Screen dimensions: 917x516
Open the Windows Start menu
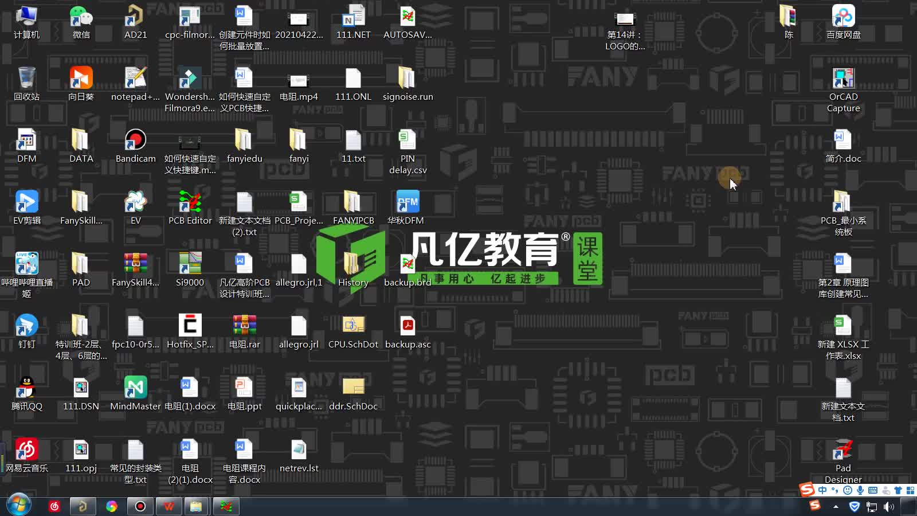point(18,506)
